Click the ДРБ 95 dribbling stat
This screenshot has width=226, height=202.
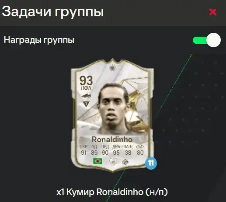(116, 150)
